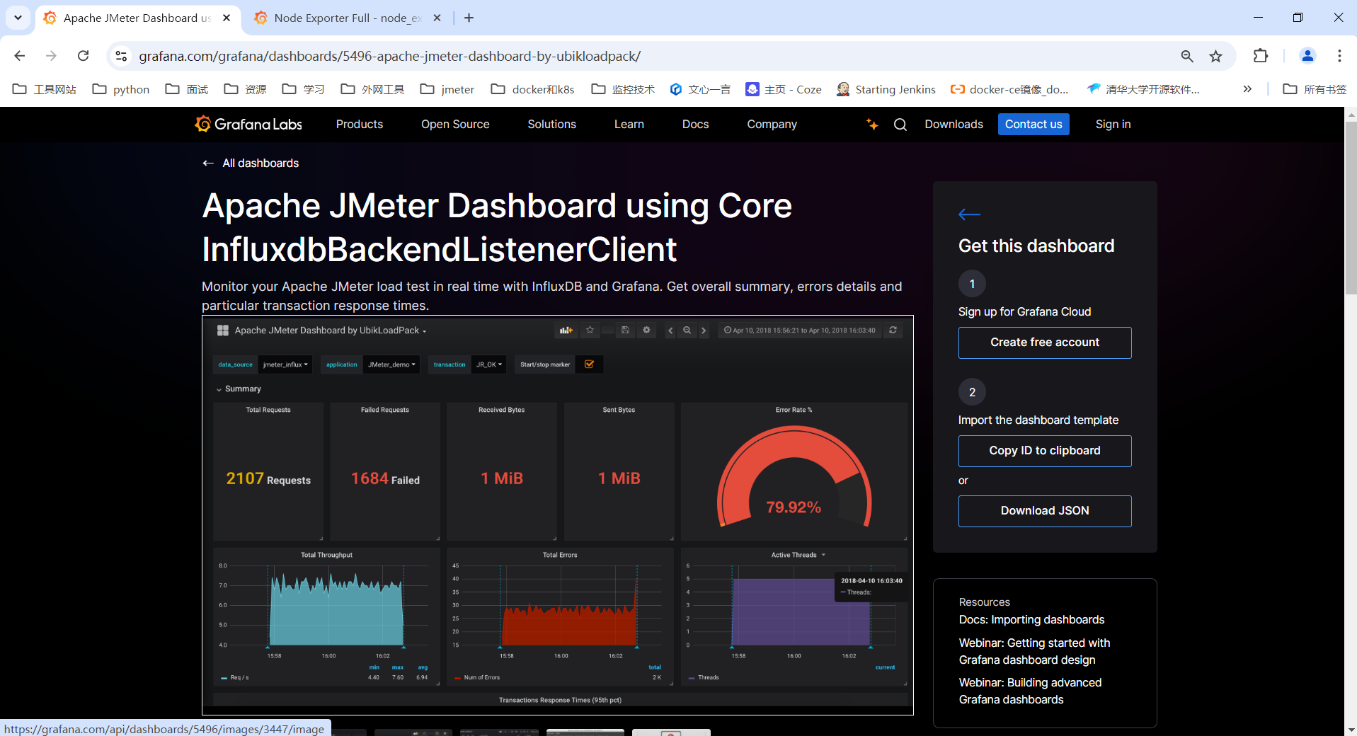Screen dimensions: 1357x736
Task: Focus the grafana.com address bar URL
Action: (x=389, y=56)
